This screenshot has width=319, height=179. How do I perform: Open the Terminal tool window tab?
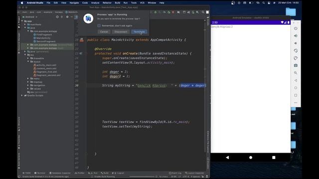40,173
